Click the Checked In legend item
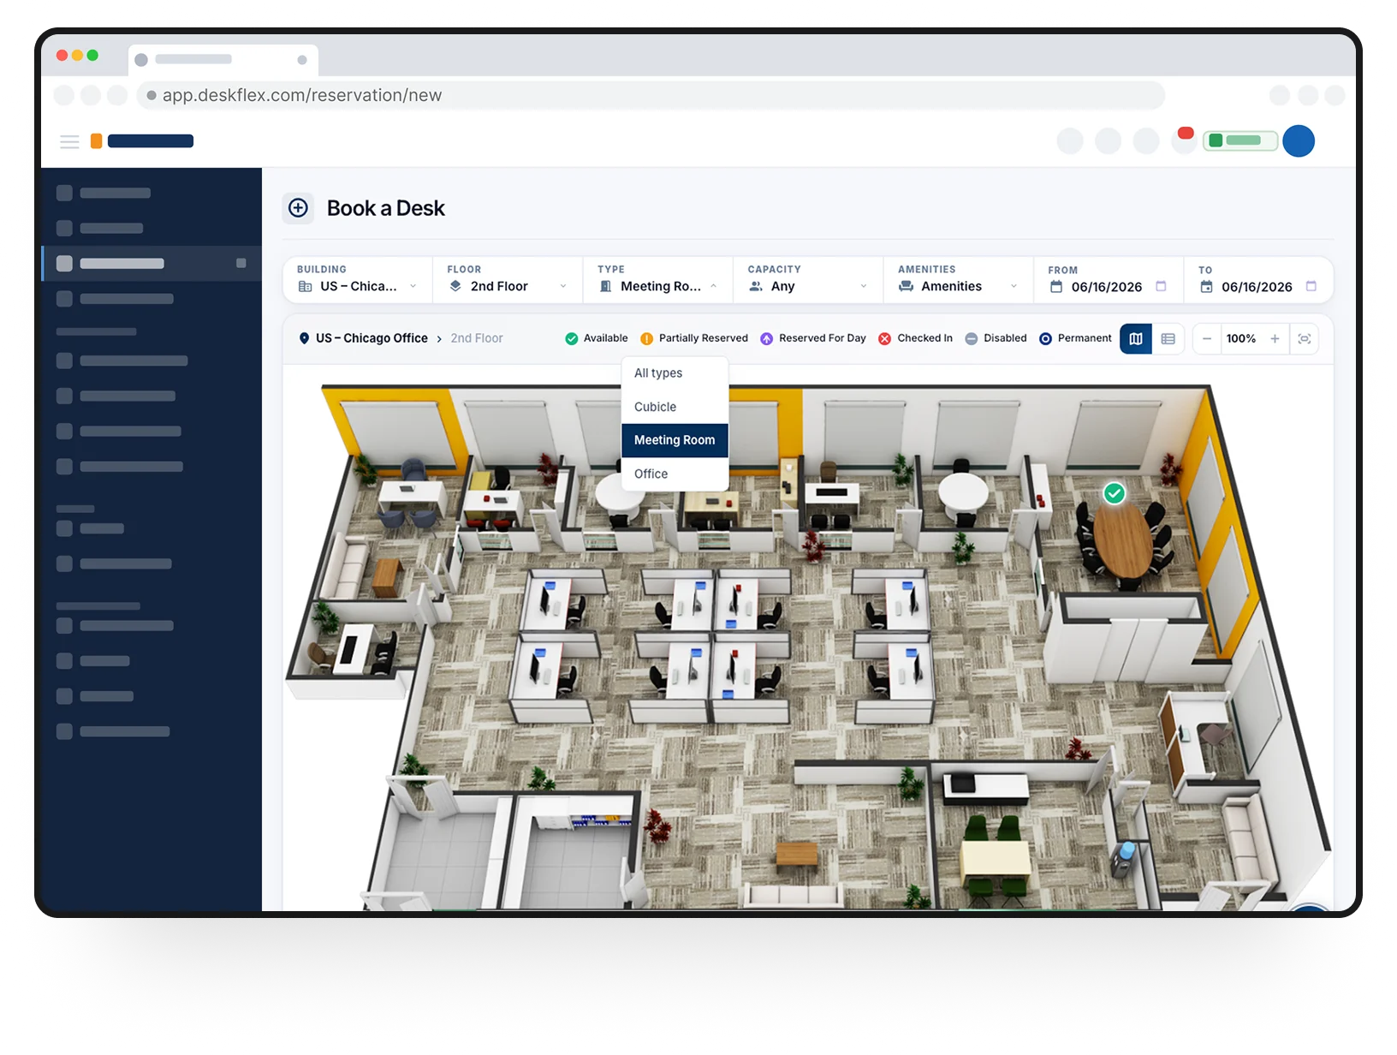 (915, 338)
